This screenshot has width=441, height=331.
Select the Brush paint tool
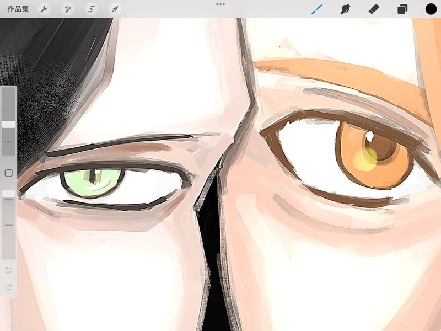click(318, 9)
